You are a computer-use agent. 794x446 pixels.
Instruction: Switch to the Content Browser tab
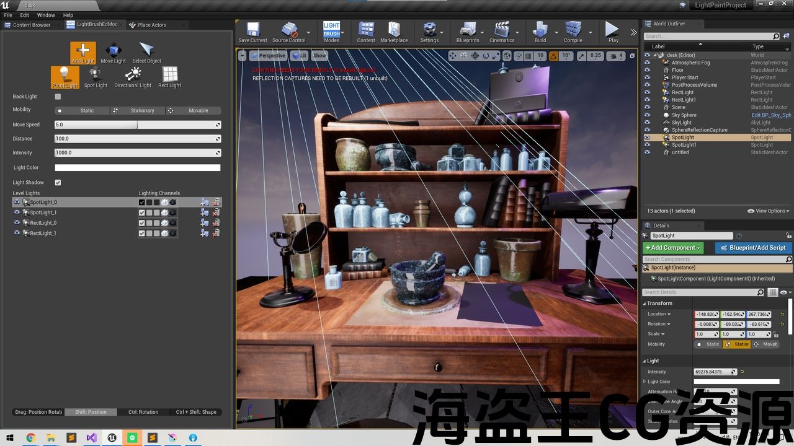(32, 25)
